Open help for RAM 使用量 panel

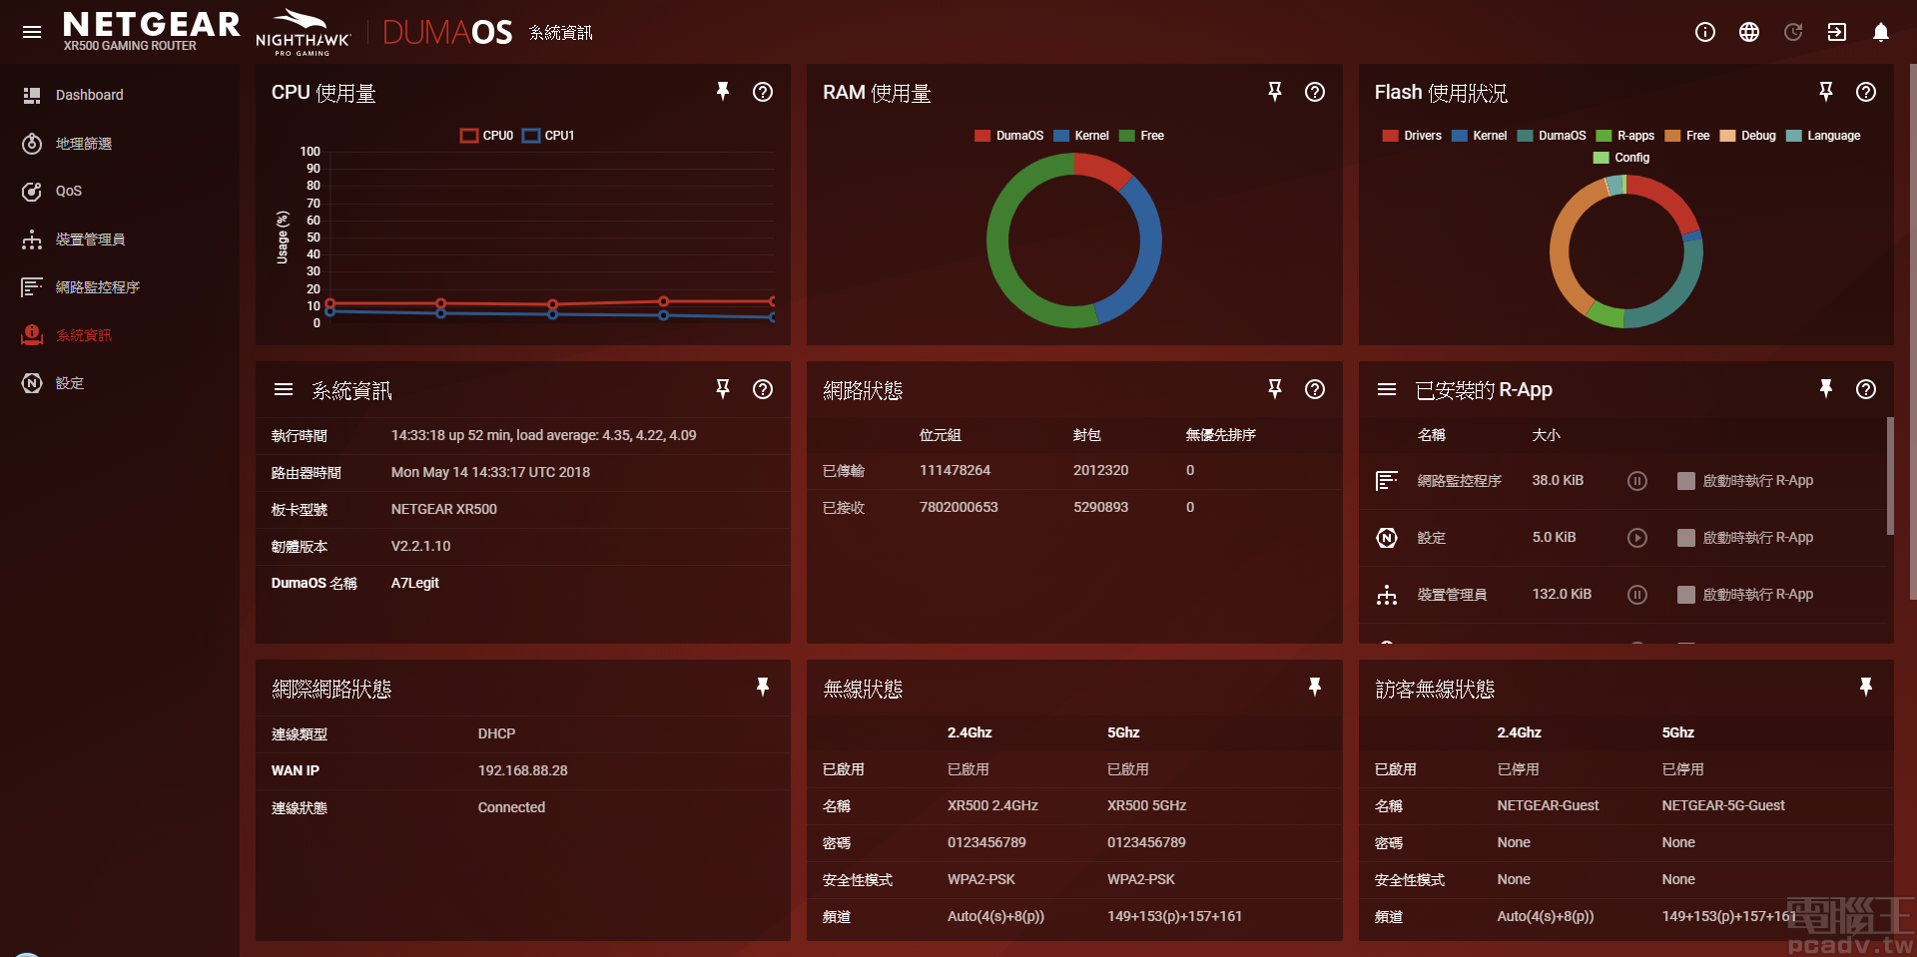pyautogui.click(x=1315, y=92)
